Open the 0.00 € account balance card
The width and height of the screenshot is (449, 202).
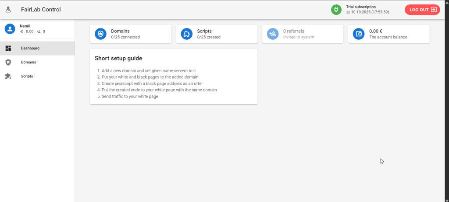(389, 34)
